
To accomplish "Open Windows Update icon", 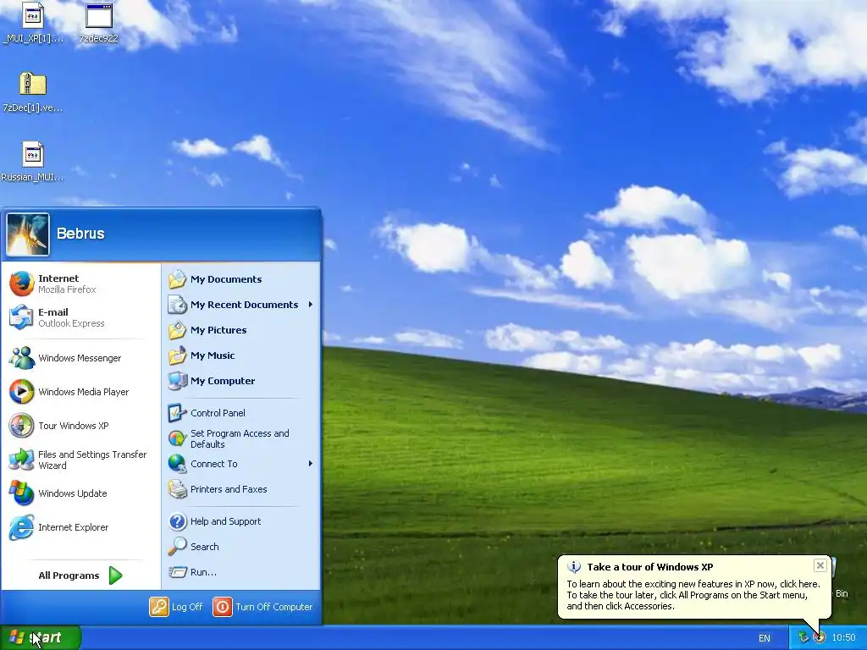I will click(x=22, y=493).
